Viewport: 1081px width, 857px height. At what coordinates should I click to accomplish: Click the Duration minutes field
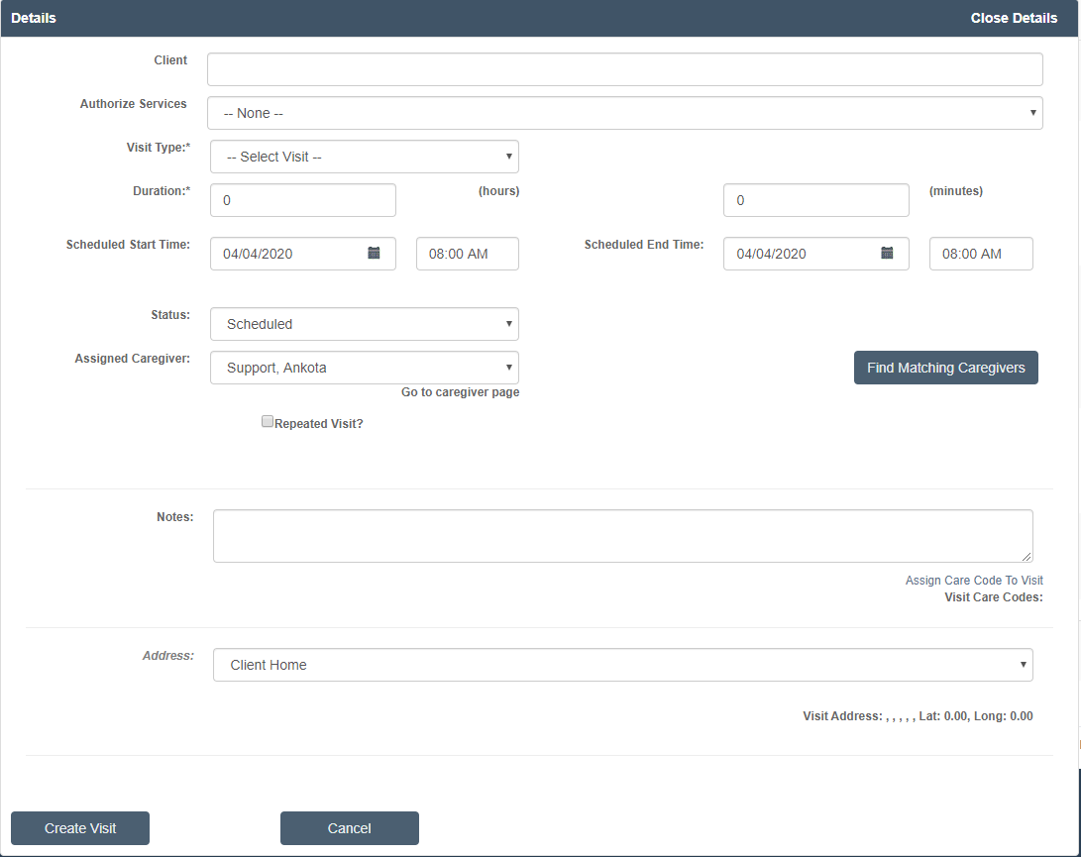pyautogui.click(x=816, y=200)
